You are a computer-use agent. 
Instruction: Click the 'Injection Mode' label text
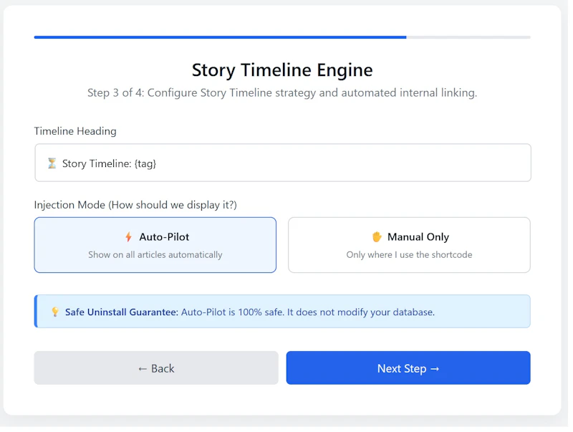pyautogui.click(x=135, y=205)
